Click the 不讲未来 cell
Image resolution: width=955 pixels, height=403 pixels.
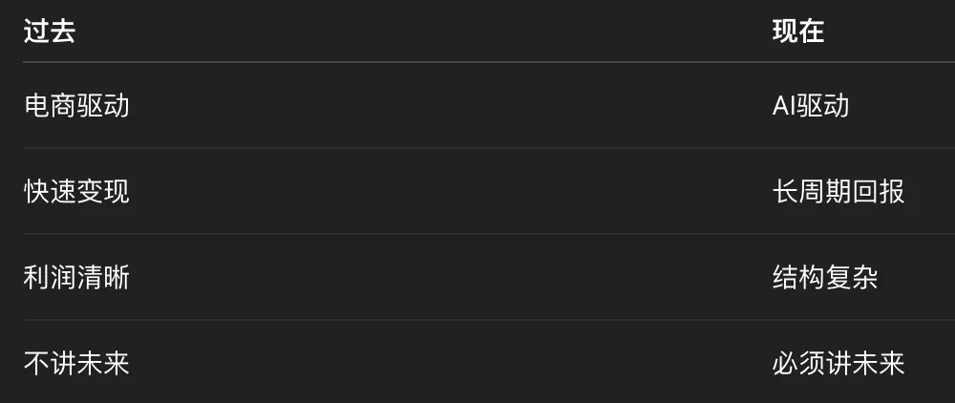(x=76, y=363)
